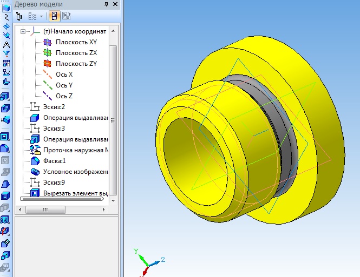Select the scaling tool icon

(5, 255)
